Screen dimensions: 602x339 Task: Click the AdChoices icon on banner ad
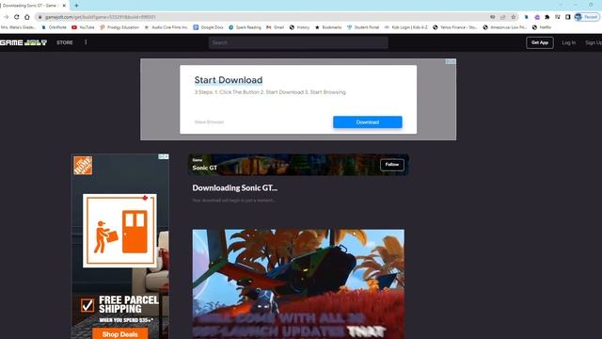451,61
